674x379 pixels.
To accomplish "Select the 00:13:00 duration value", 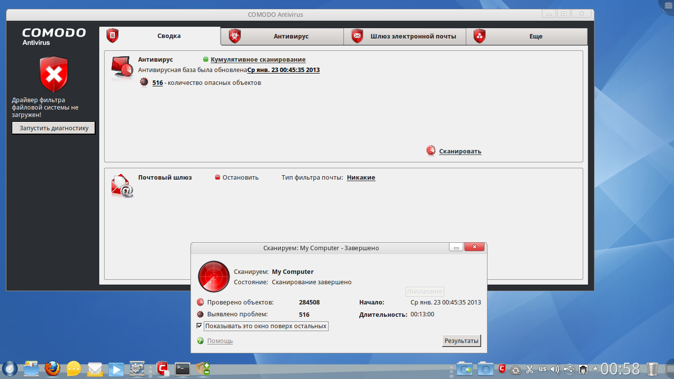I will (x=422, y=314).
